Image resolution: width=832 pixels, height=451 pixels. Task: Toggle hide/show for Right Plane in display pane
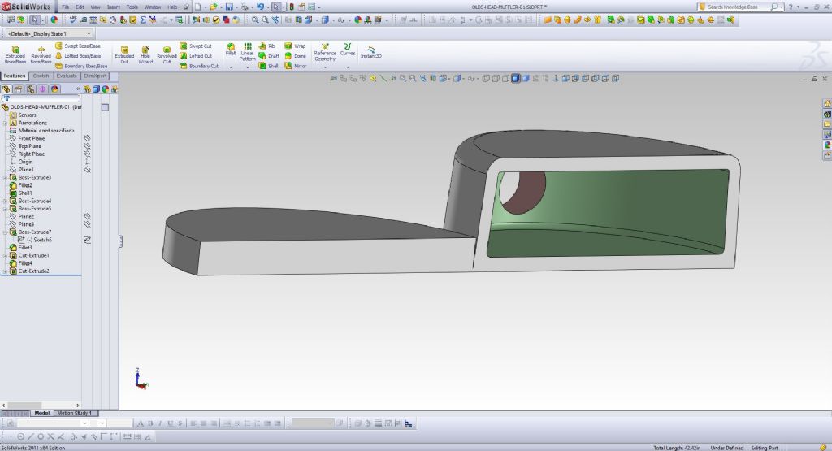[87, 154]
